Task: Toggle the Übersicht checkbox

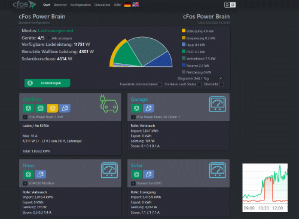Action: click(221, 85)
